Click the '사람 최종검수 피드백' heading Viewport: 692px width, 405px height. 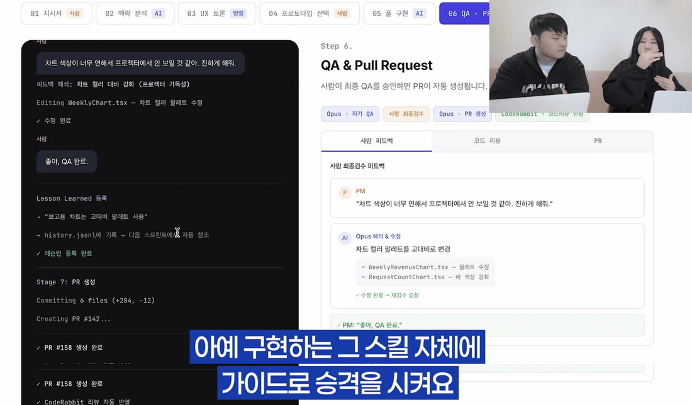click(x=357, y=166)
